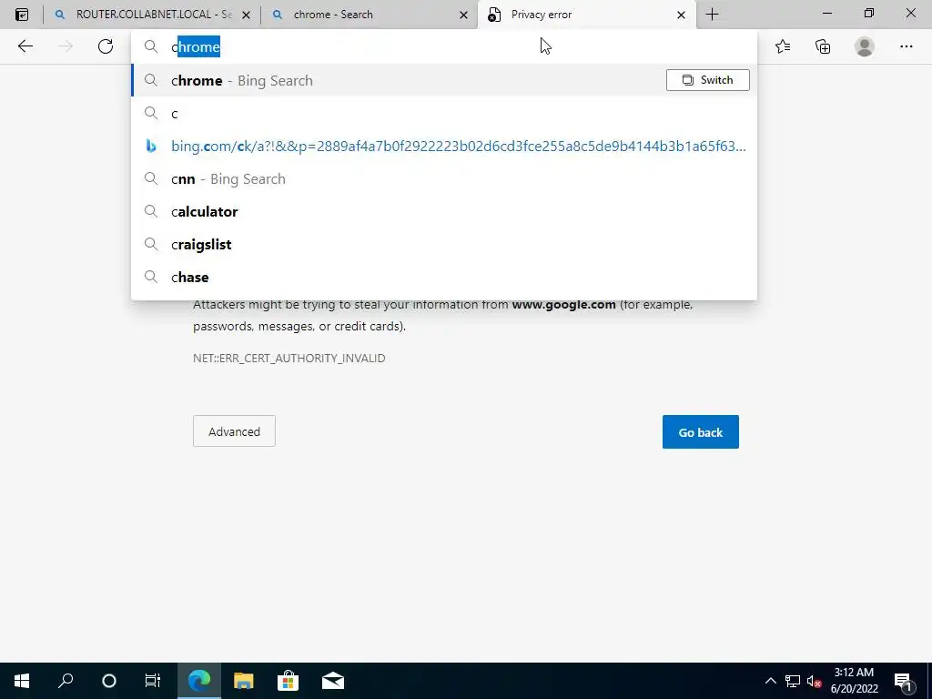This screenshot has height=699, width=932.
Task: Open the notification center icon
Action: (x=904, y=681)
